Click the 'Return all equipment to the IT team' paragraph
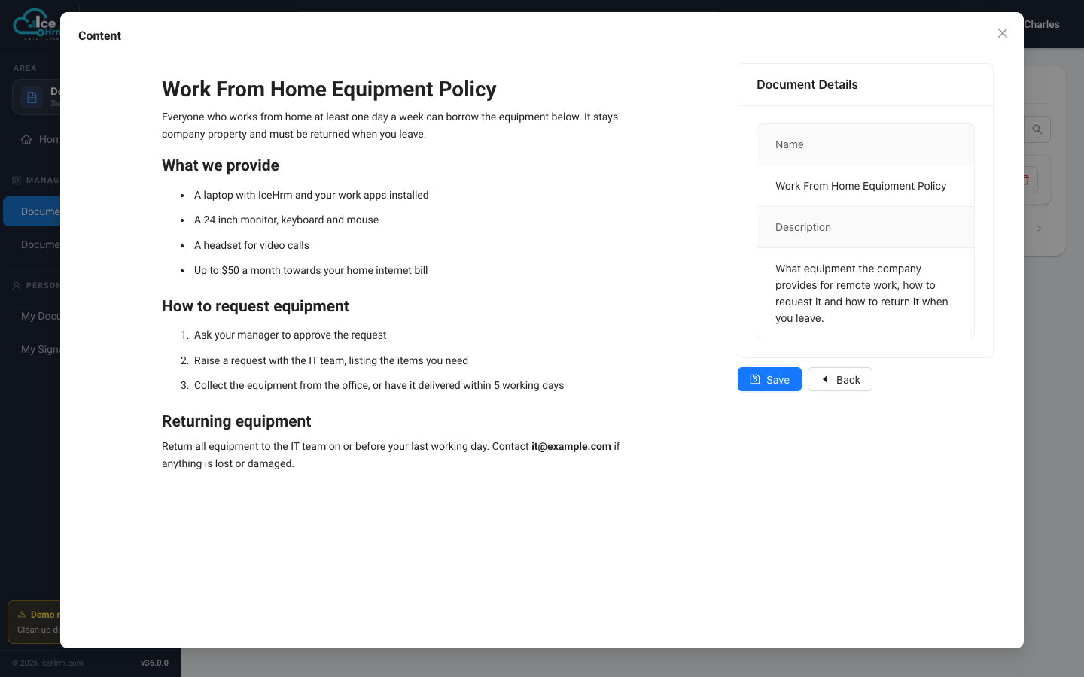 coord(391,454)
